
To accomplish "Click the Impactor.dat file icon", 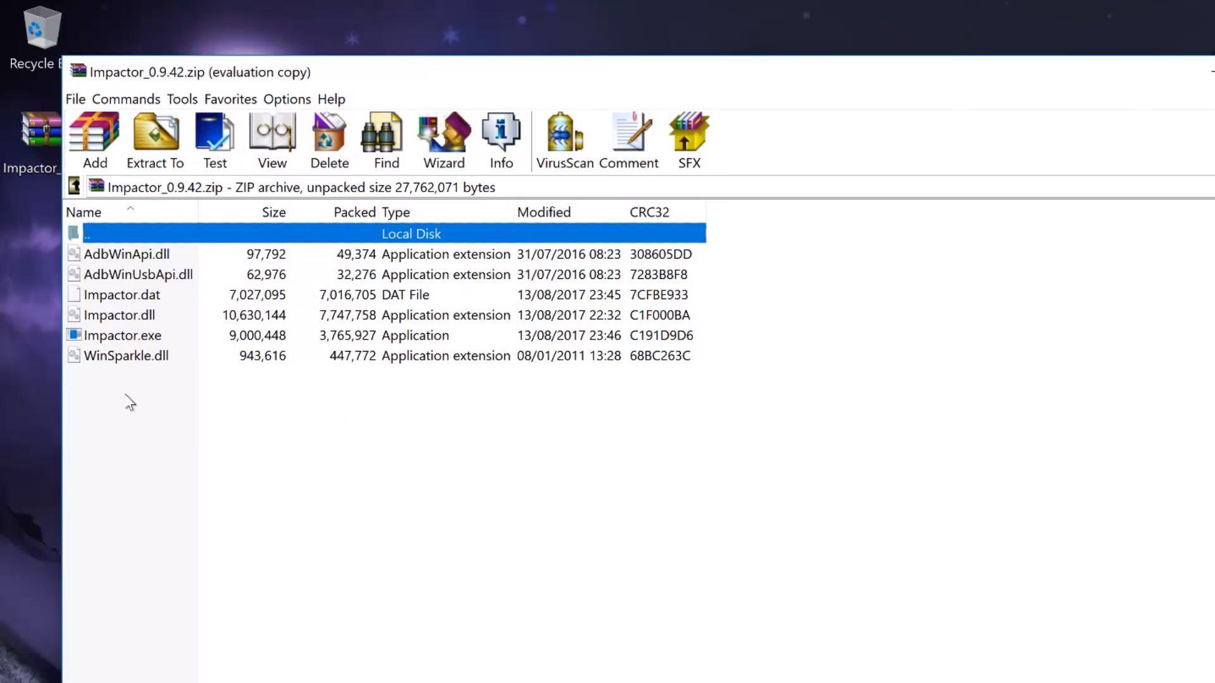I will point(74,295).
